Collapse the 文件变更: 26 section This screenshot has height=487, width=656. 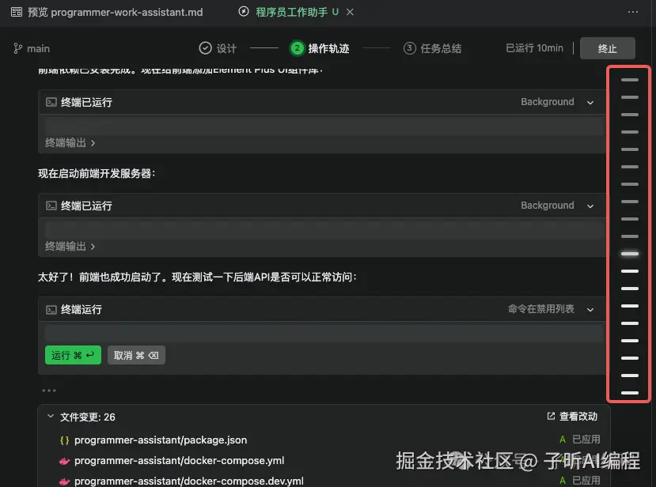pos(51,416)
